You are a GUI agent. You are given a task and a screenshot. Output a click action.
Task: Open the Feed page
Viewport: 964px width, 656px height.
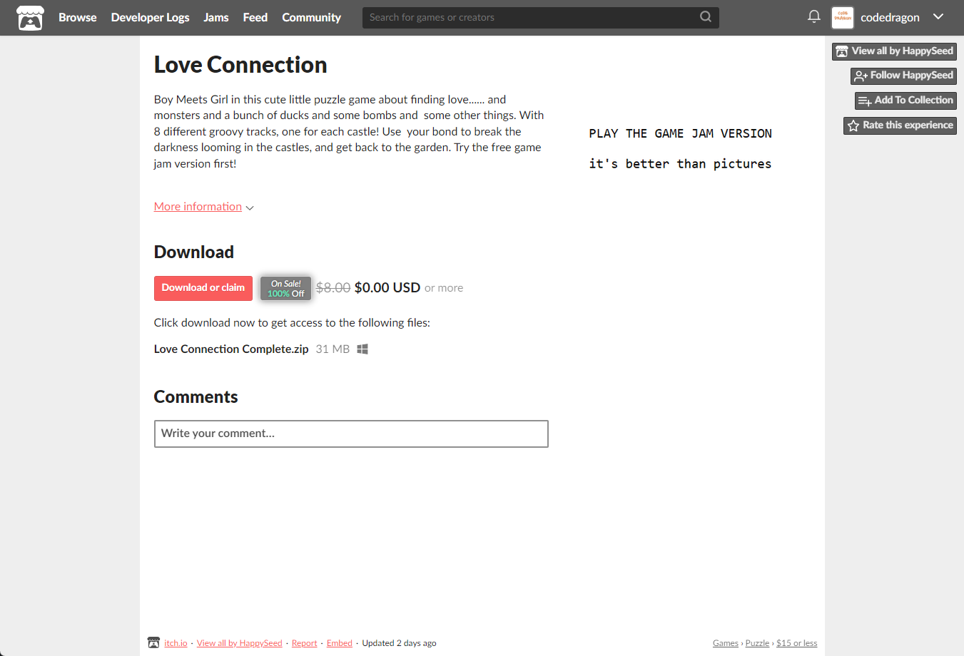coord(255,17)
